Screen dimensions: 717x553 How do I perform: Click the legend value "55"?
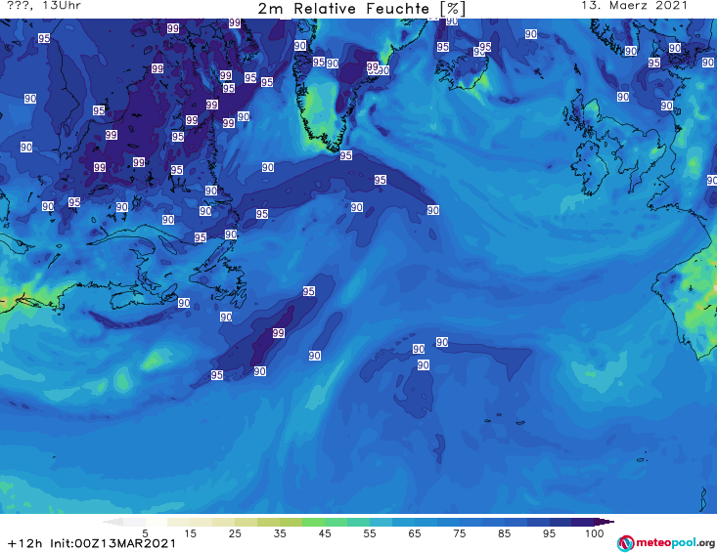coord(369,533)
